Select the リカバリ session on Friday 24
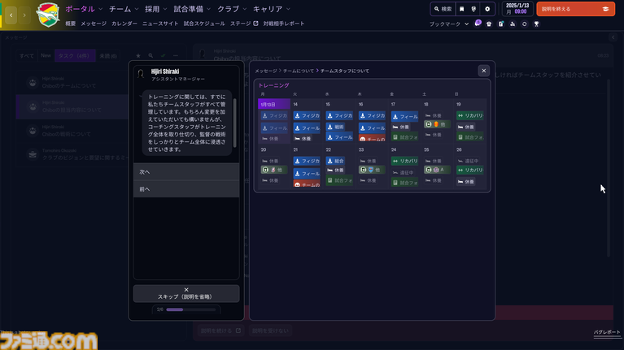The image size is (624, 350). (x=404, y=162)
